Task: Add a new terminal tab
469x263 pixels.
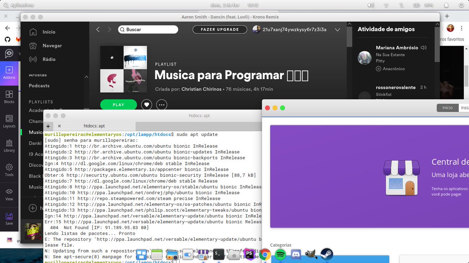Action: click(x=48, y=126)
